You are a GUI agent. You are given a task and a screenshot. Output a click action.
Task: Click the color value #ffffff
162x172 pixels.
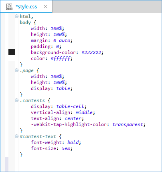pyautogui.click(x=61, y=58)
